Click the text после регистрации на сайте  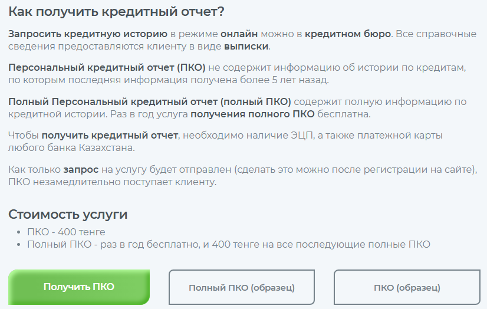pos(406,169)
